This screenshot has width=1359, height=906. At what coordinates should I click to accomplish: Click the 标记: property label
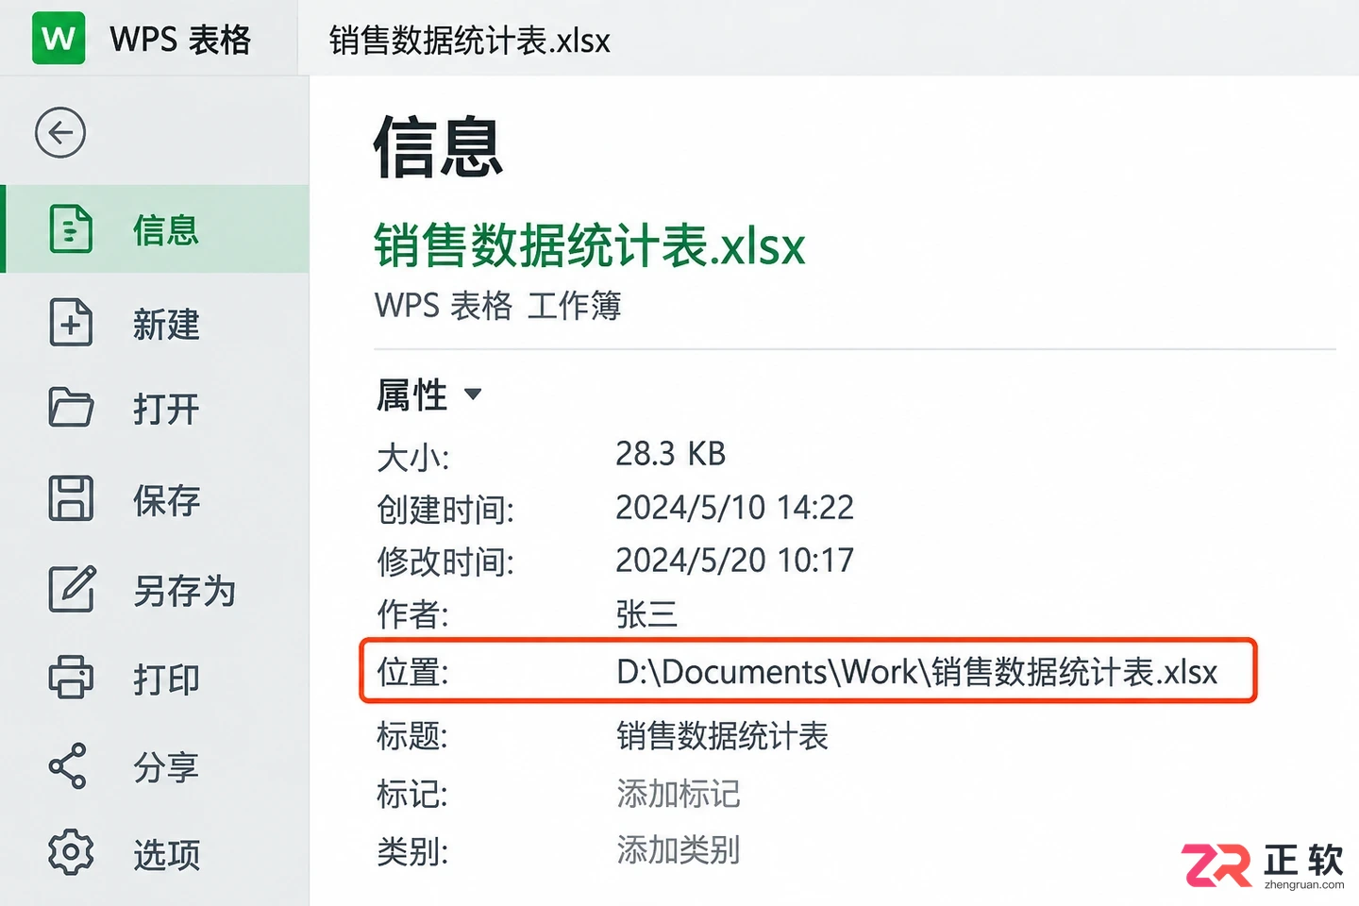pyautogui.click(x=412, y=794)
